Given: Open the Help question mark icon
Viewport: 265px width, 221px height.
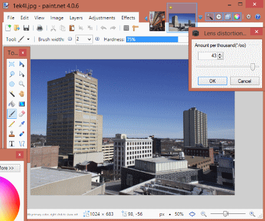Looking at the screenshot, I should (x=258, y=17).
